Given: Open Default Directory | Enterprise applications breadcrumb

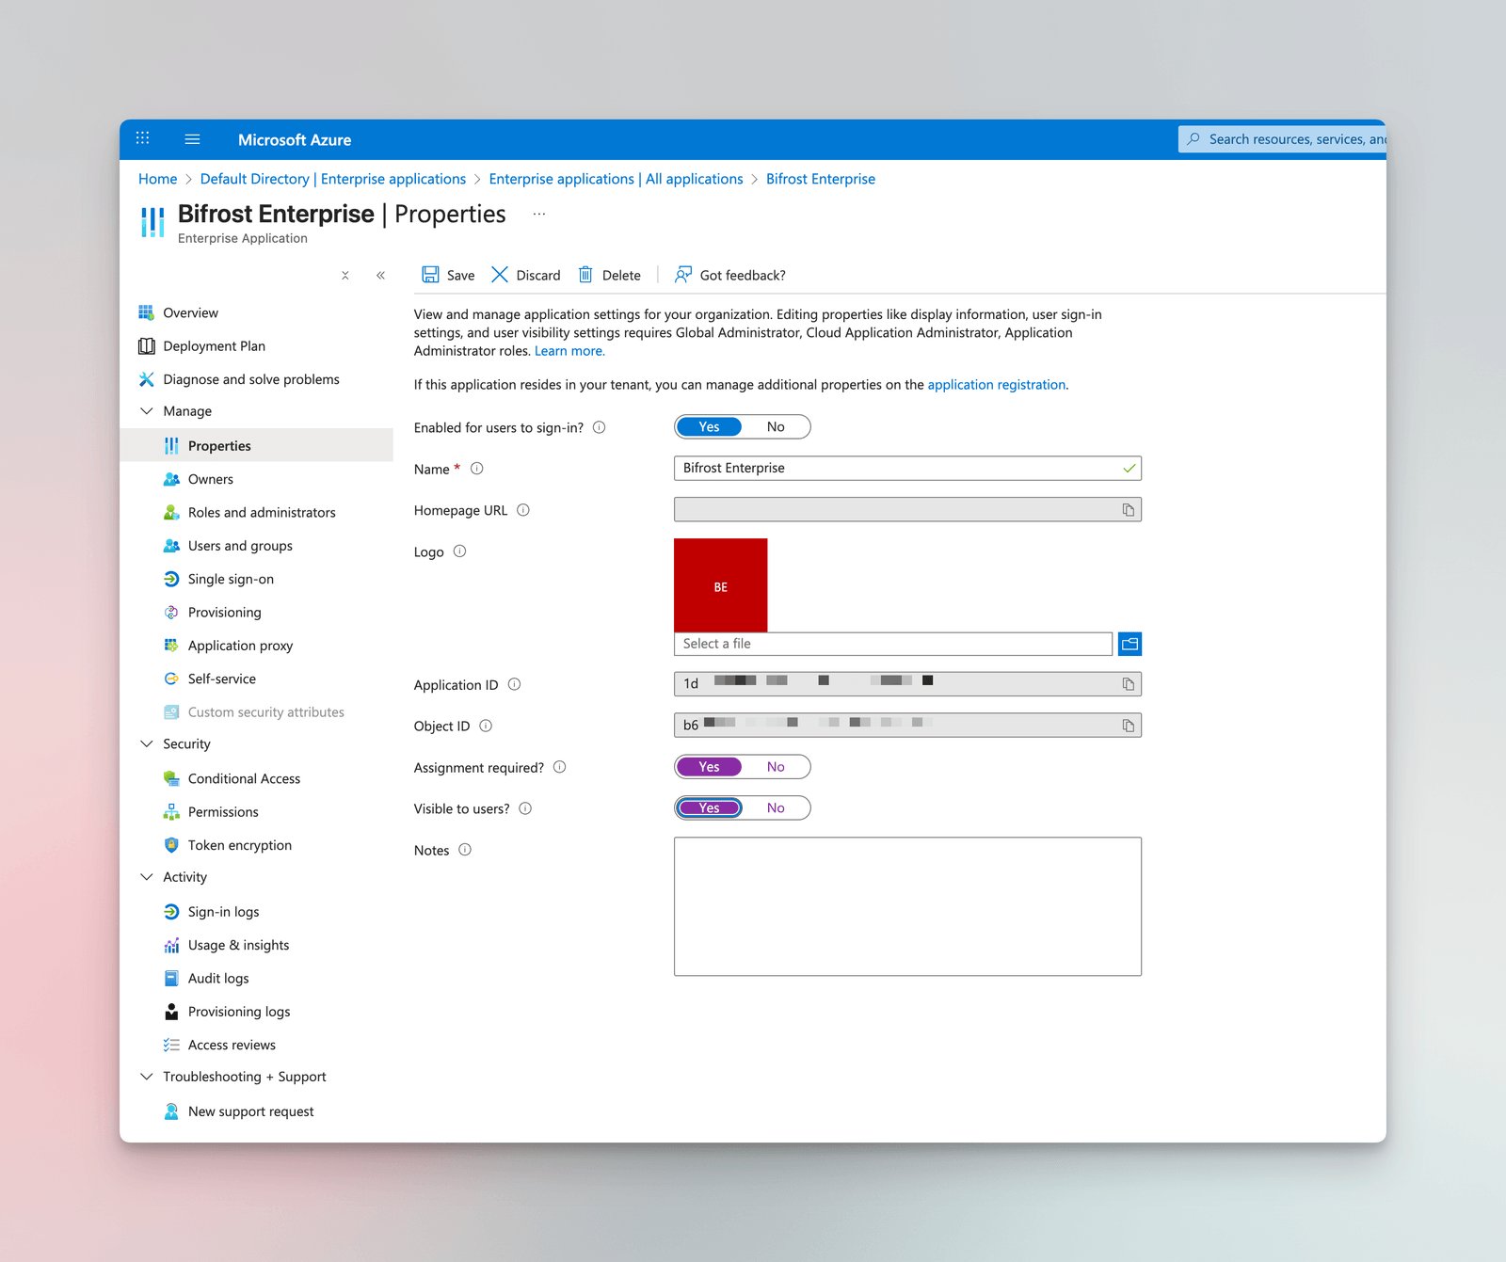Looking at the screenshot, I should pyautogui.click(x=333, y=179).
